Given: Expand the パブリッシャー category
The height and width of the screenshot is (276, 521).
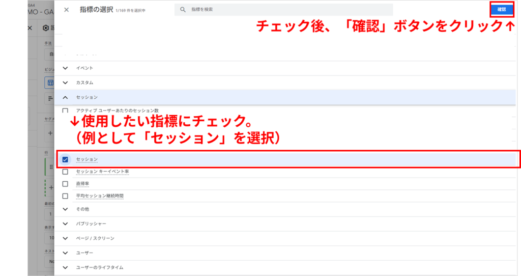Looking at the screenshot, I should coord(65,224).
